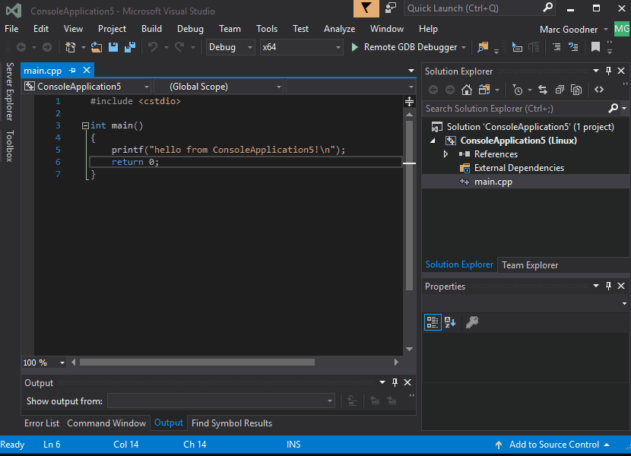This screenshot has height=456, width=631.
Task: Toggle a bookmark using the toolbar icon
Action: tap(597, 46)
